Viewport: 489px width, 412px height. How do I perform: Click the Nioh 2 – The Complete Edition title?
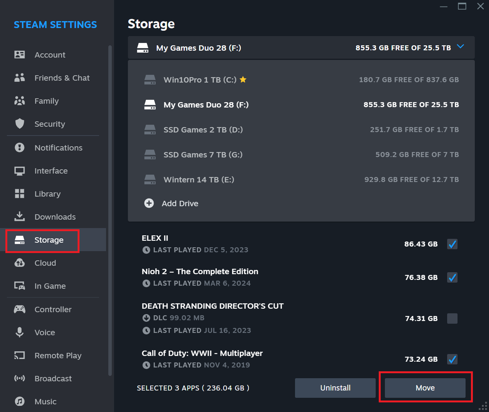click(200, 271)
